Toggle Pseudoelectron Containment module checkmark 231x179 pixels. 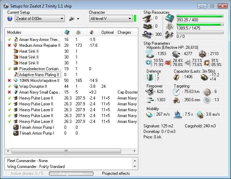coord(9,69)
